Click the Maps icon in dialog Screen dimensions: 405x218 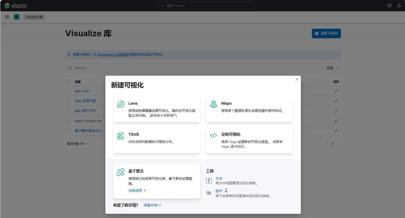(x=213, y=104)
